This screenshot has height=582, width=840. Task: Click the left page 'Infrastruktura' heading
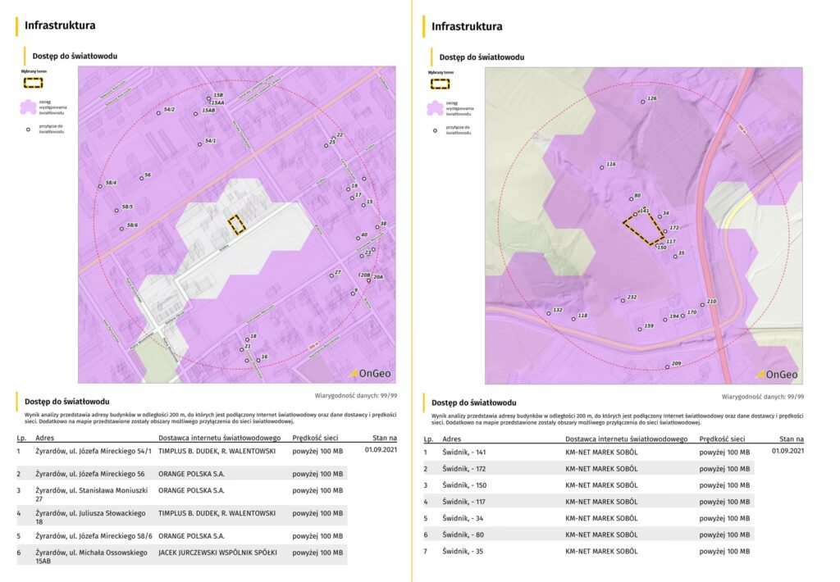point(60,25)
